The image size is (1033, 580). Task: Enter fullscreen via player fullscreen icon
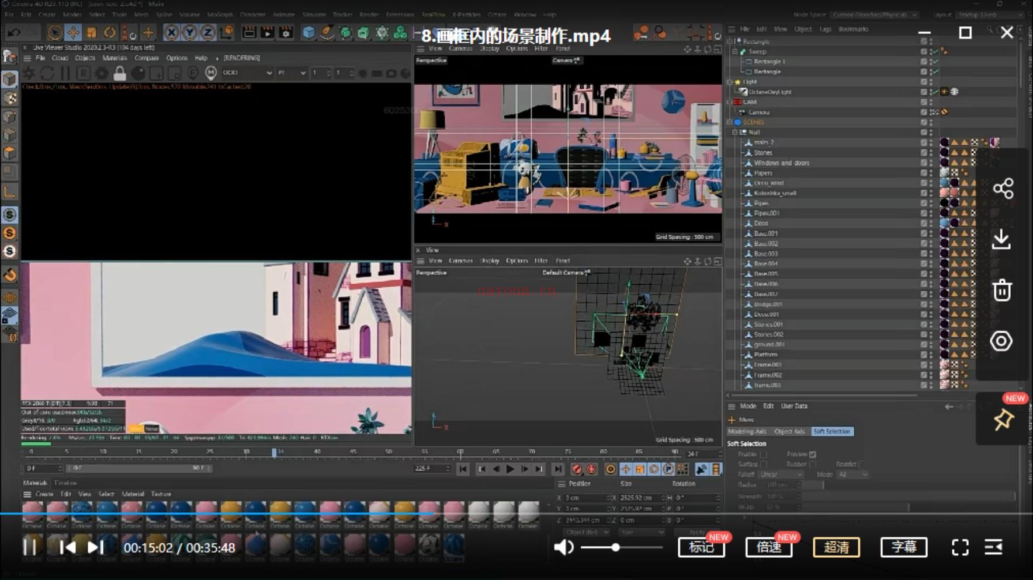pos(960,547)
